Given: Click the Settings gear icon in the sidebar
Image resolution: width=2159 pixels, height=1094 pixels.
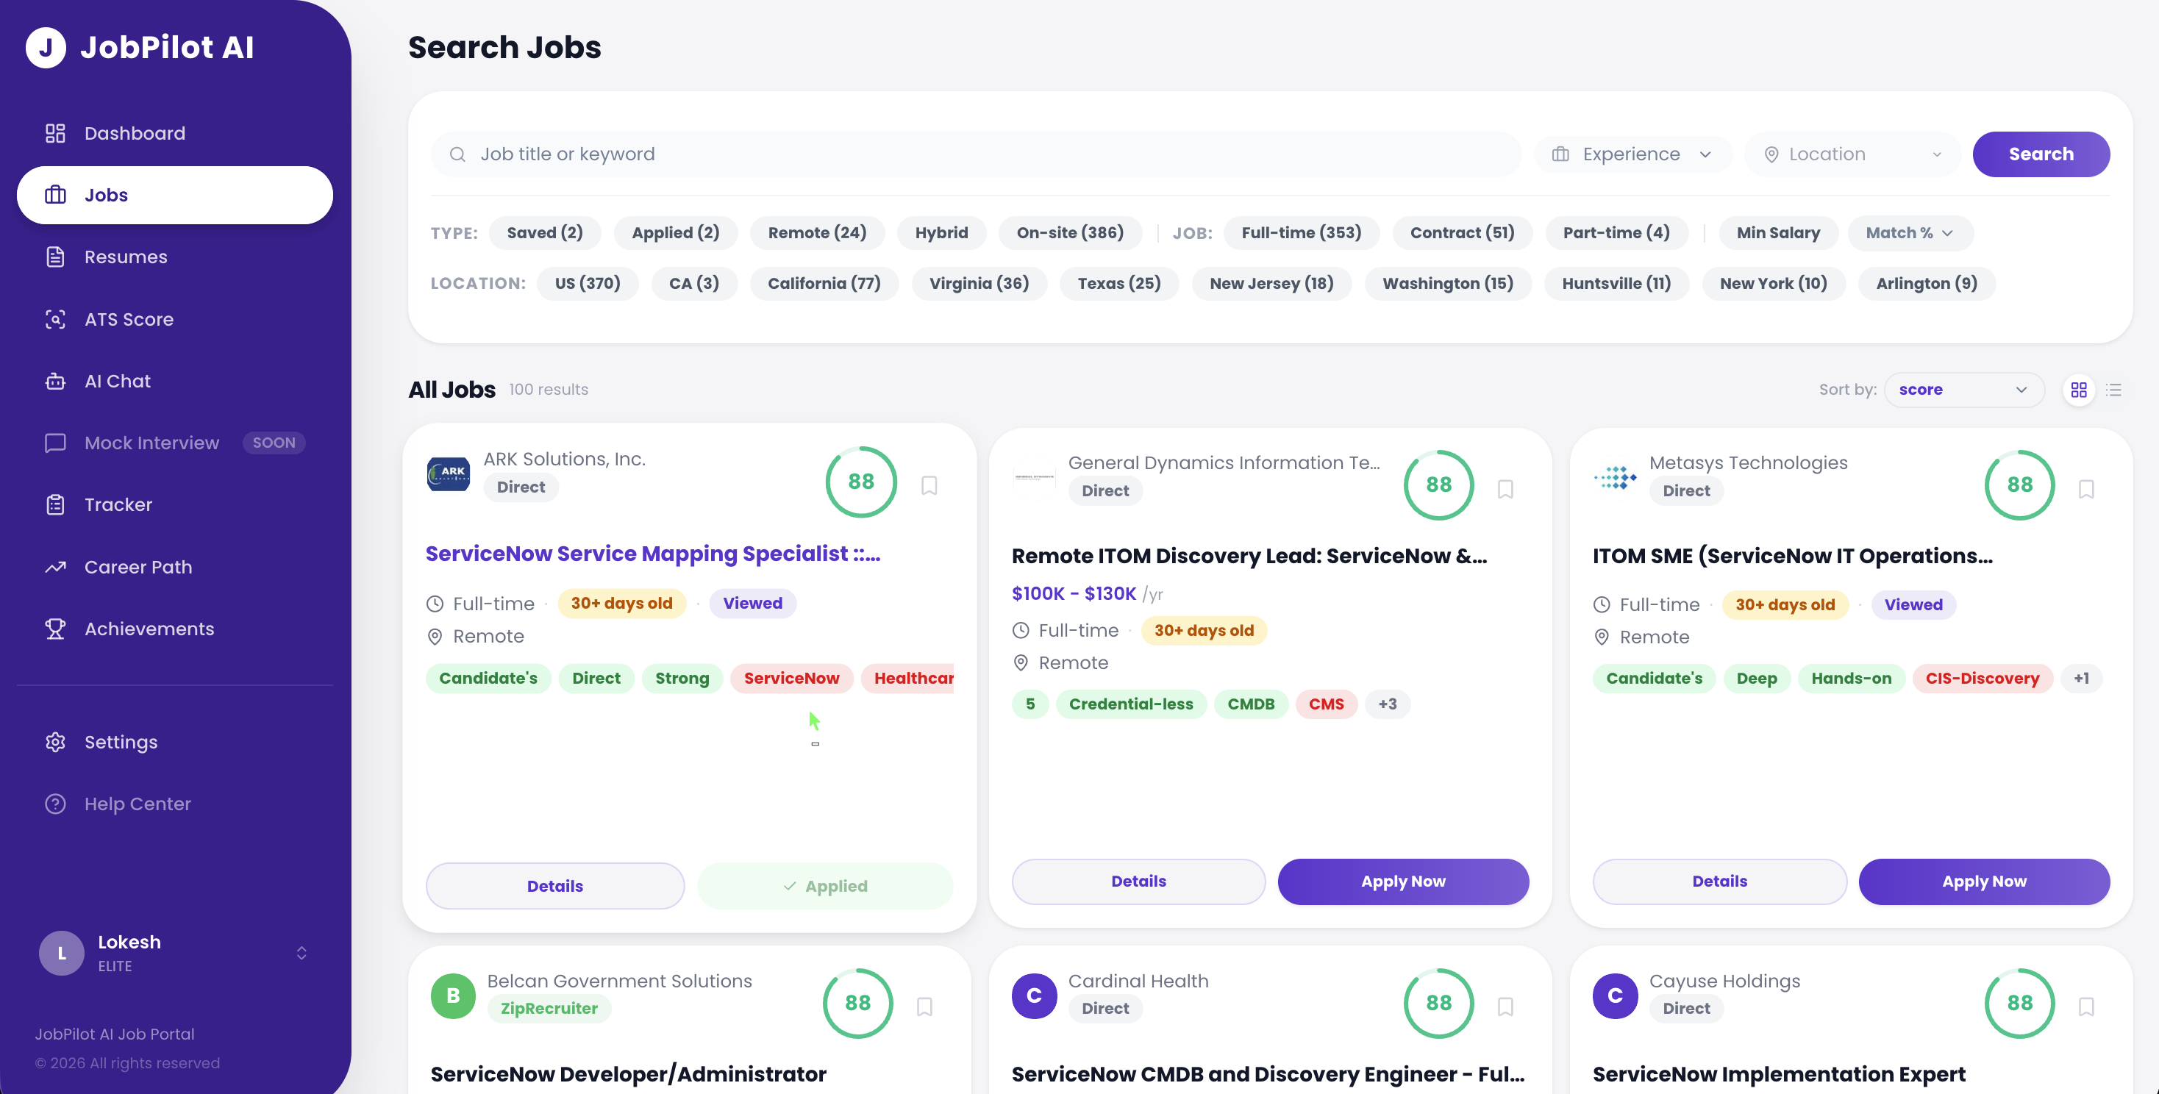Looking at the screenshot, I should pos(55,742).
